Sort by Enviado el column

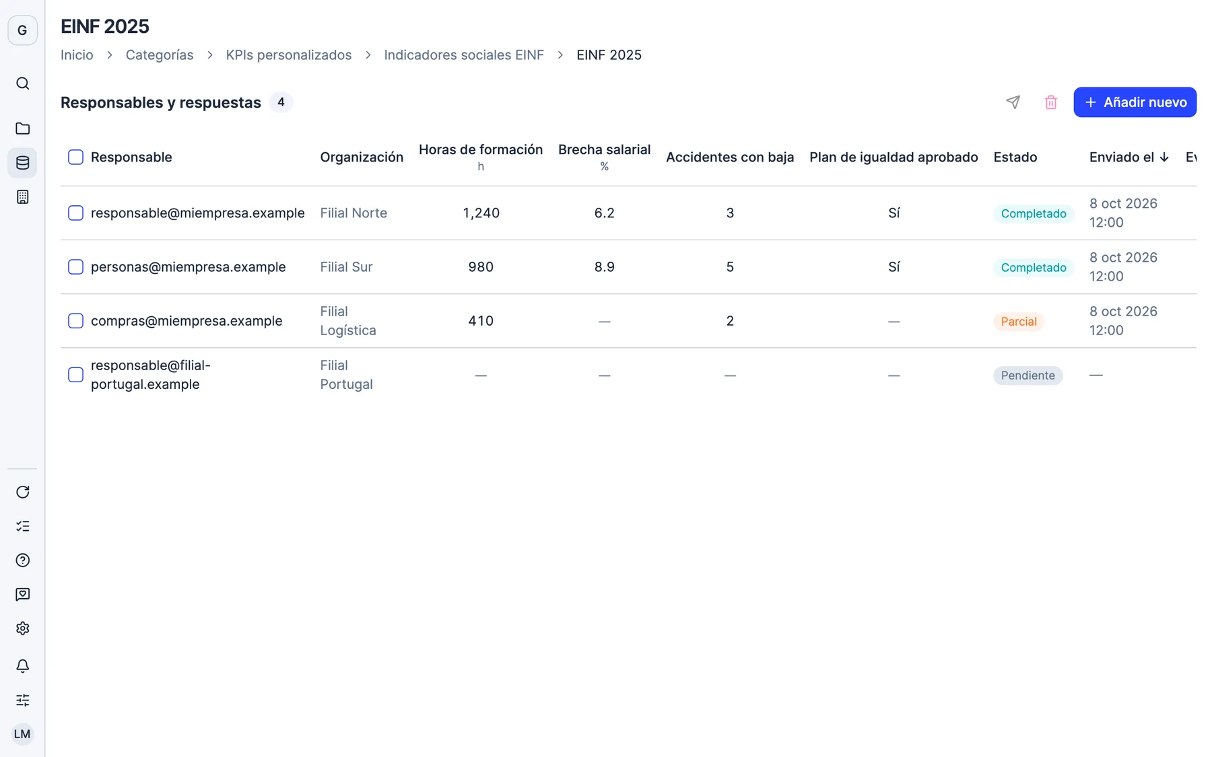tap(1129, 157)
